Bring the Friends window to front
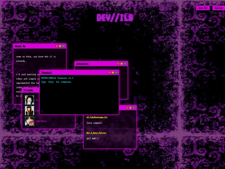The width and height of the screenshot is (225, 169). coord(31,91)
